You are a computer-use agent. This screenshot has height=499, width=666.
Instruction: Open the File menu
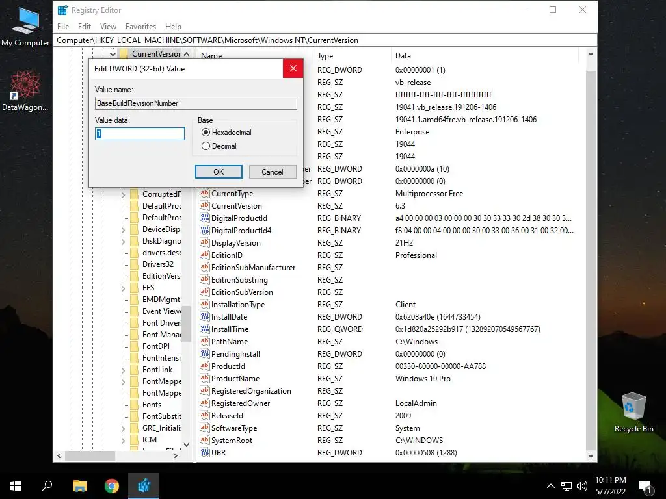pos(63,26)
